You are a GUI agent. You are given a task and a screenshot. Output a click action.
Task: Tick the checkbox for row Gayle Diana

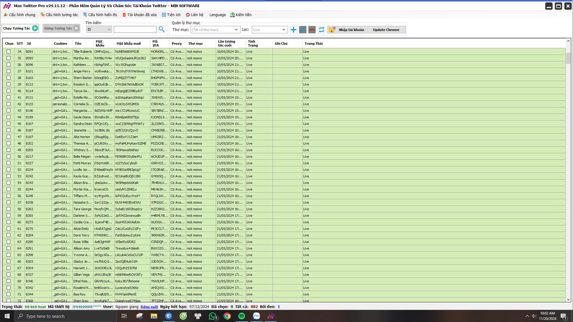(8, 117)
